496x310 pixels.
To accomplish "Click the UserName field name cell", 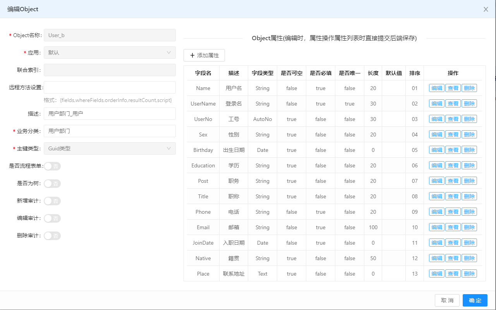I will 203,104.
